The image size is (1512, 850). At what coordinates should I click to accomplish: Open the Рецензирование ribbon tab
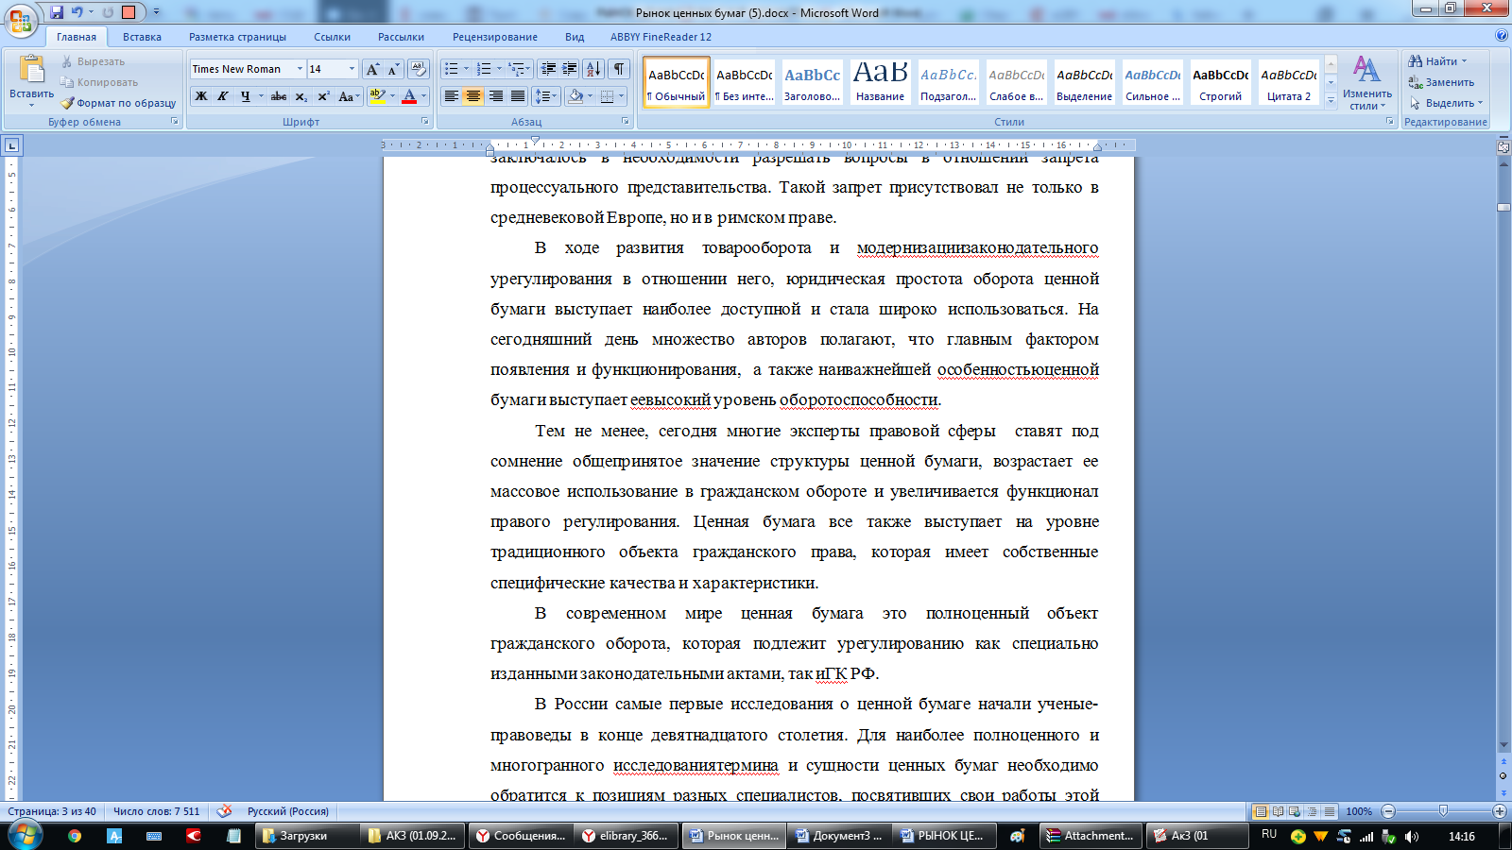(494, 37)
